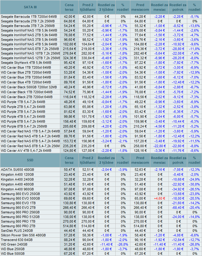Click WD Caviar Black 2TB 7200ot 64MB
Viewport: 202px width, 256px height.
tap(27, 97)
